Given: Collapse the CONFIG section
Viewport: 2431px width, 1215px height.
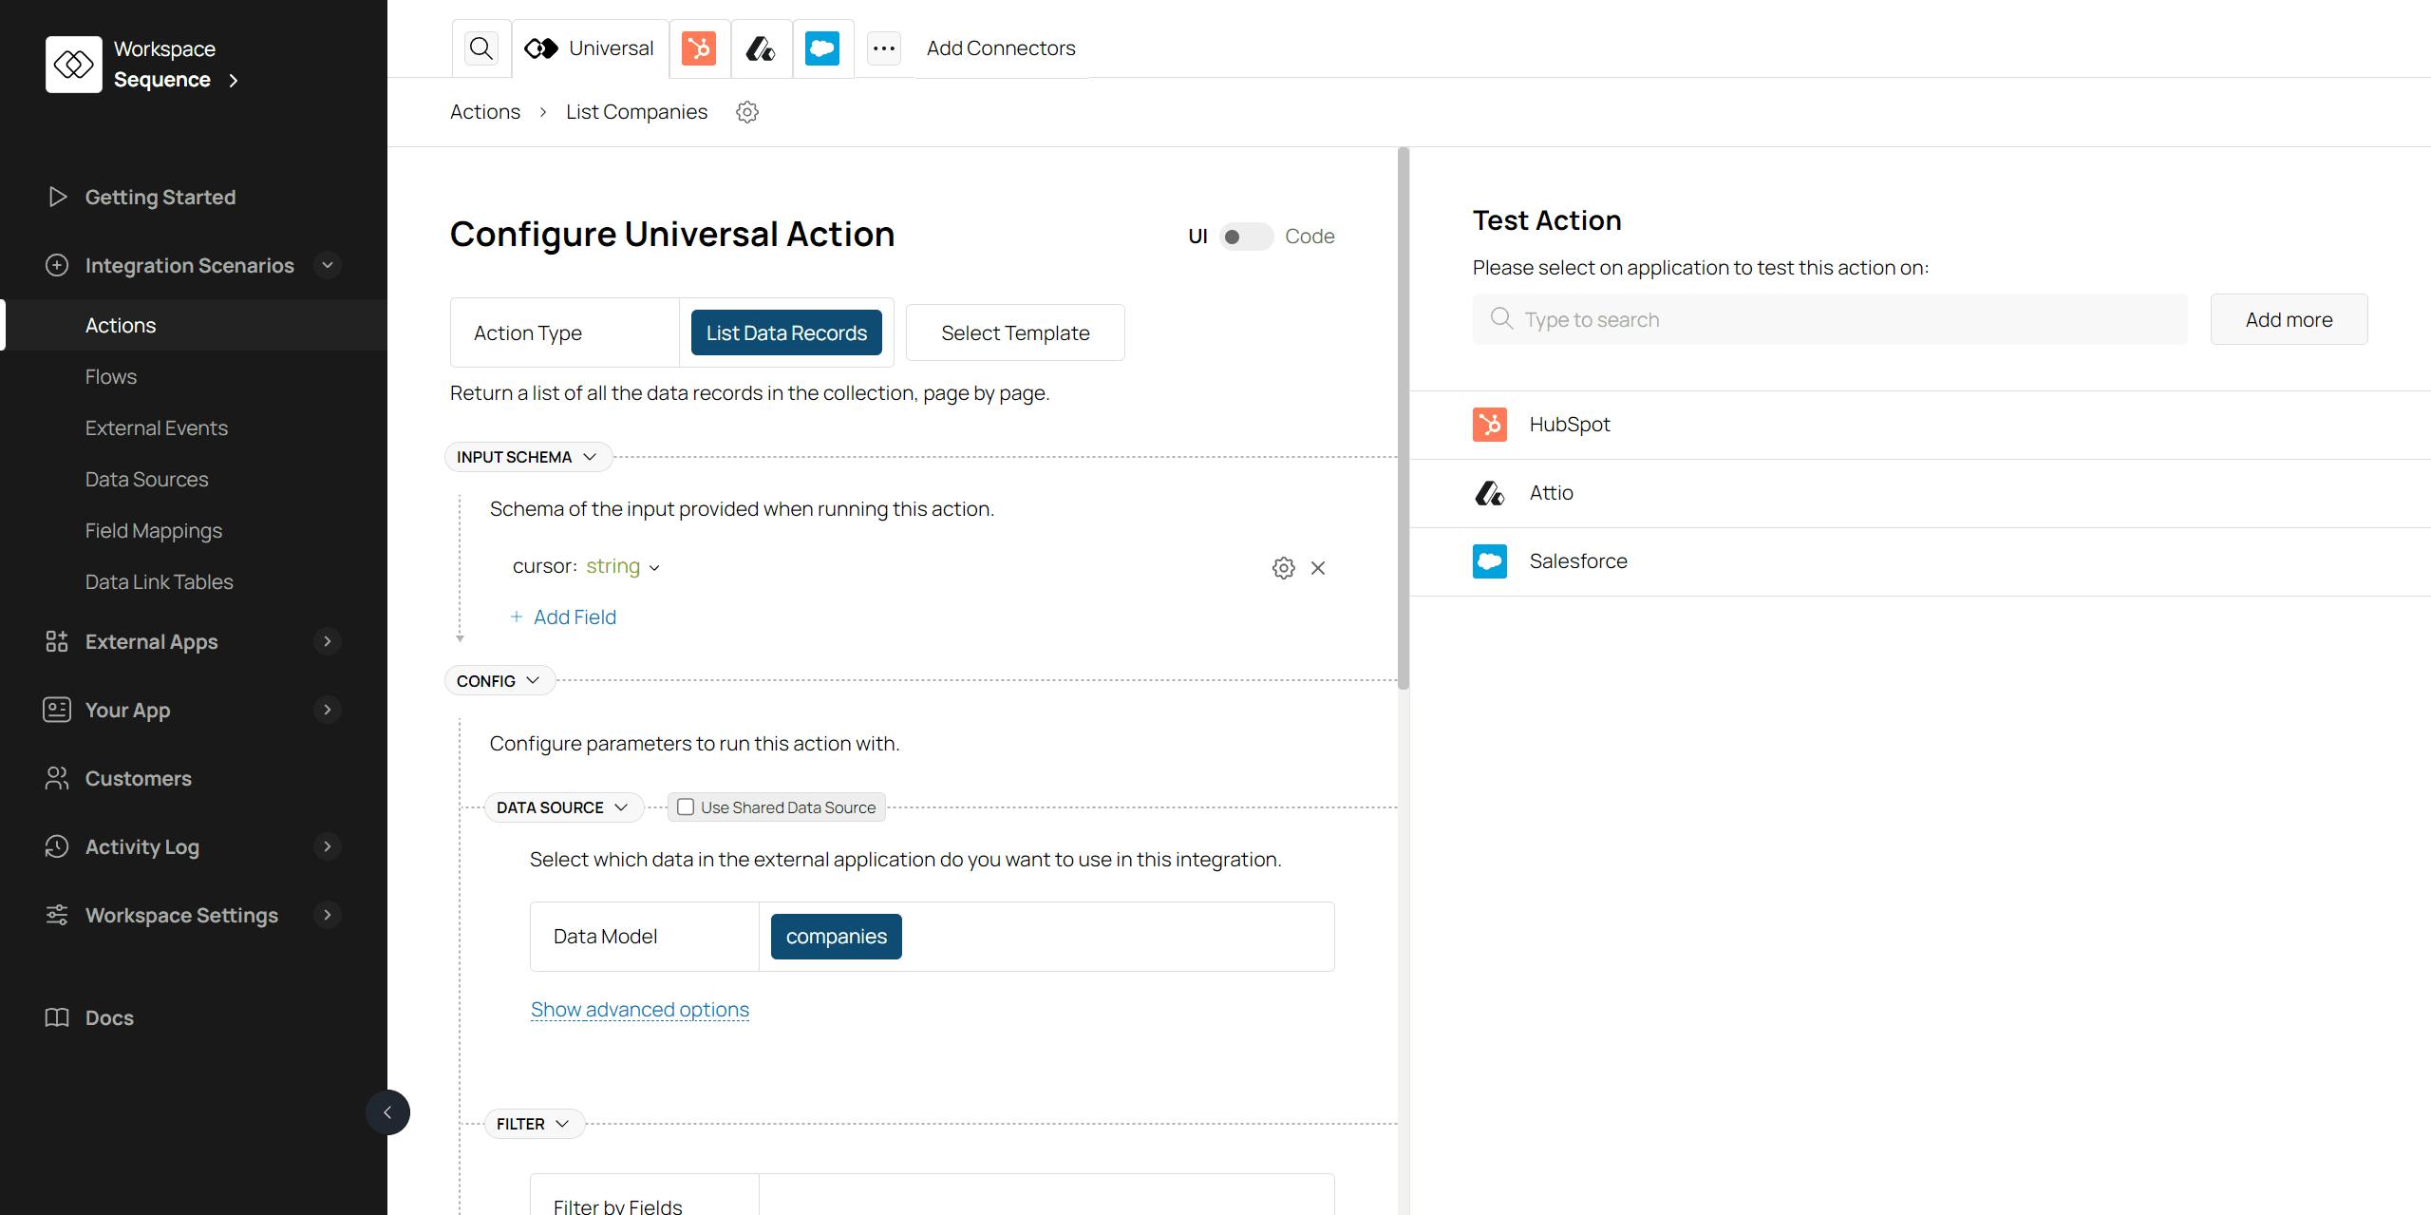Looking at the screenshot, I should (499, 681).
